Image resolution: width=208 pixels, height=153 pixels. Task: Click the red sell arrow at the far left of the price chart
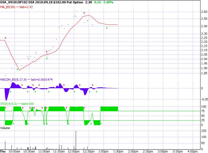click(x=5, y=38)
